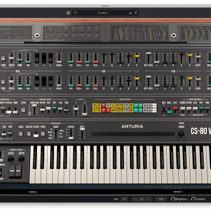Click the arpeggiator SPEED slider
Screen dimensions: 211x211
click(36, 136)
